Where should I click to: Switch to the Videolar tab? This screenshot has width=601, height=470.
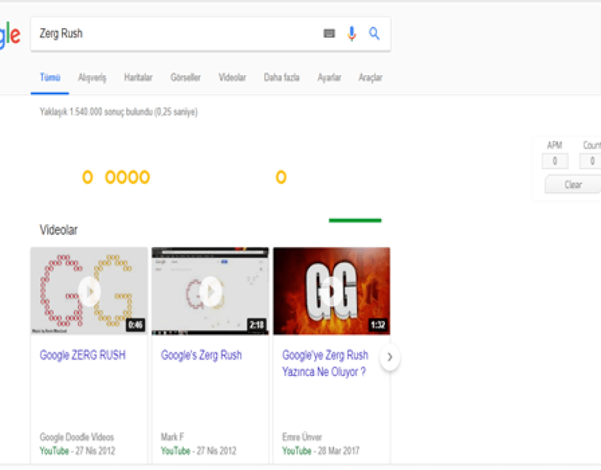pos(232,78)
